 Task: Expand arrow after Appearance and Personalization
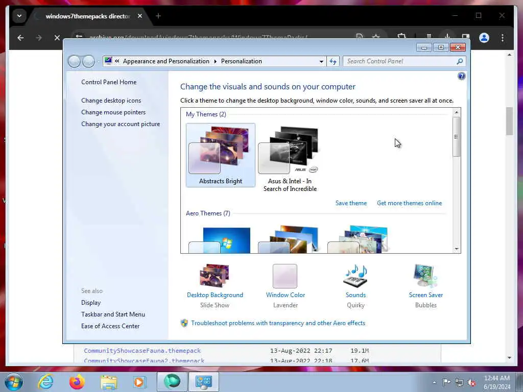215,61
